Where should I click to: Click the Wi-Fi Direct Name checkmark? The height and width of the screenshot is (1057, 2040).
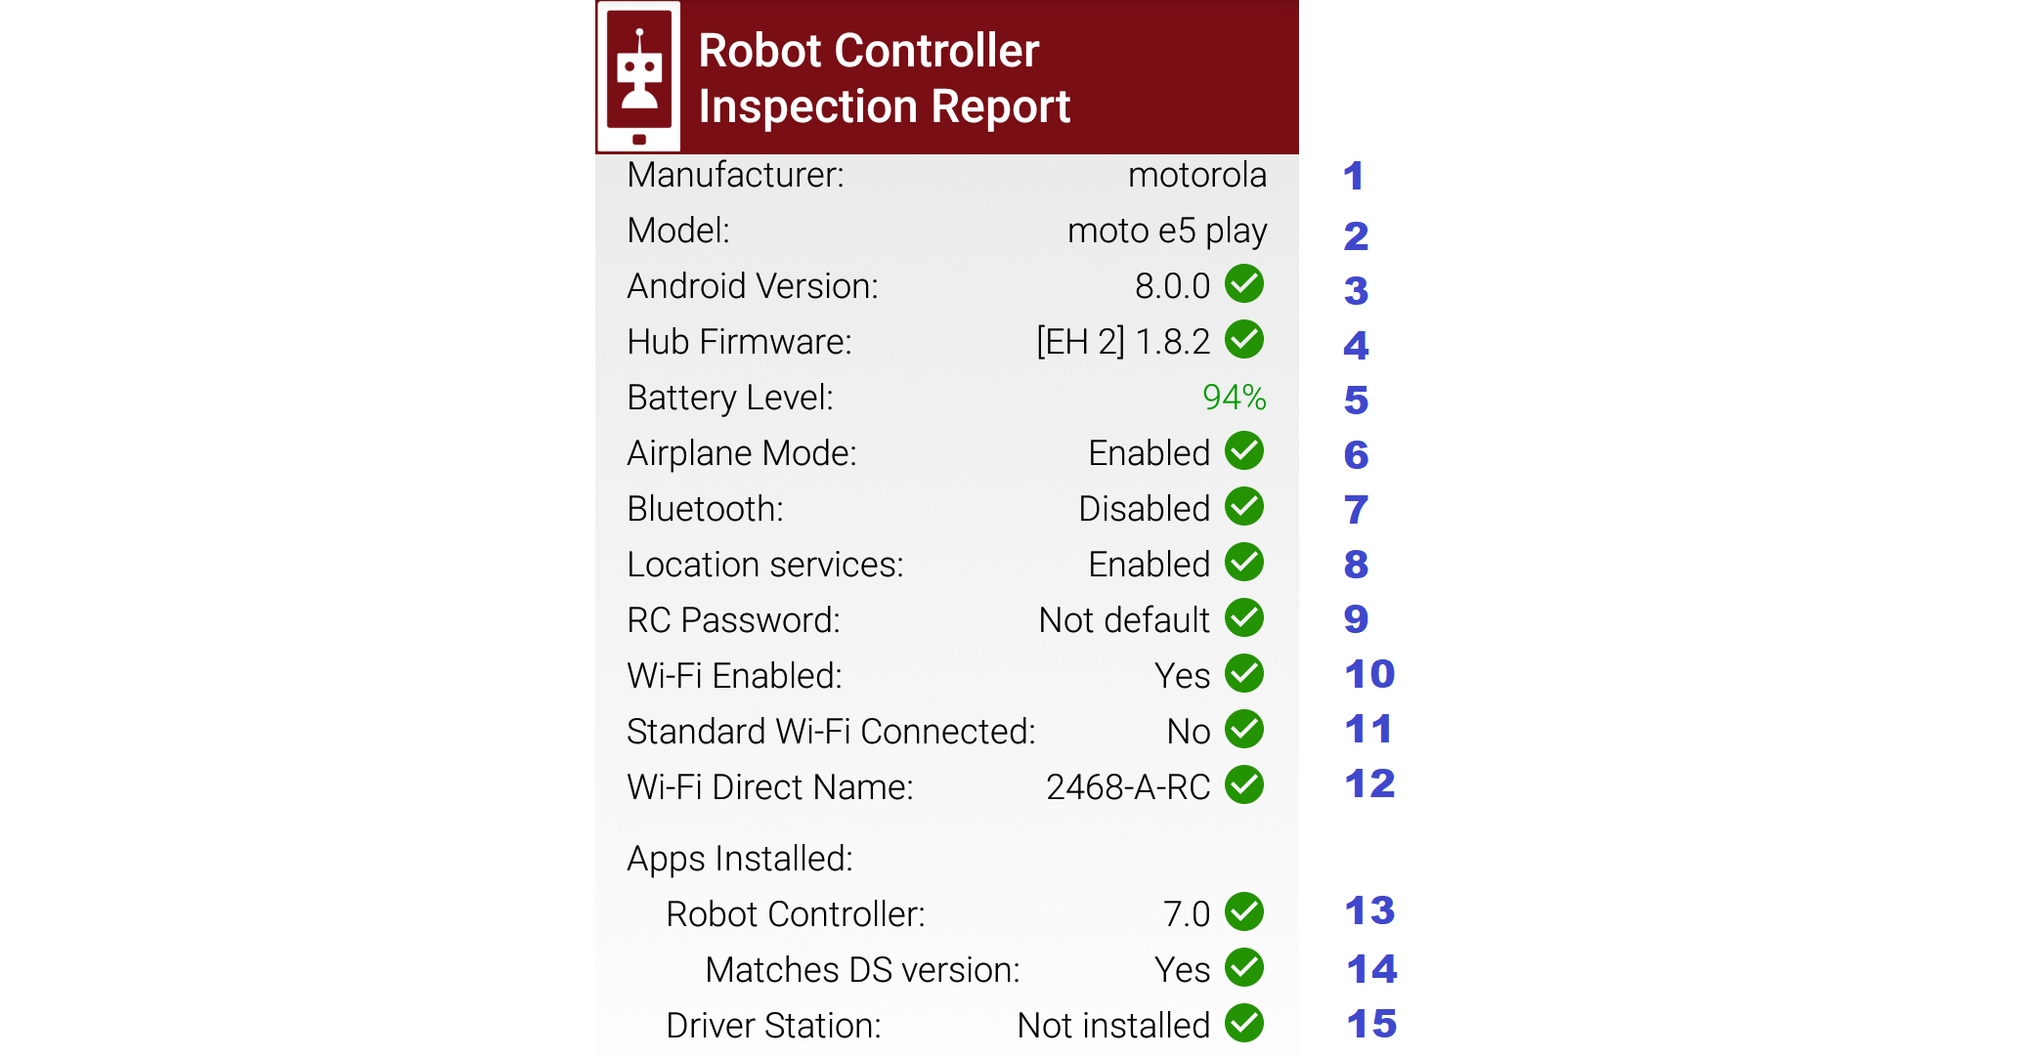[x=1244, y=785]
